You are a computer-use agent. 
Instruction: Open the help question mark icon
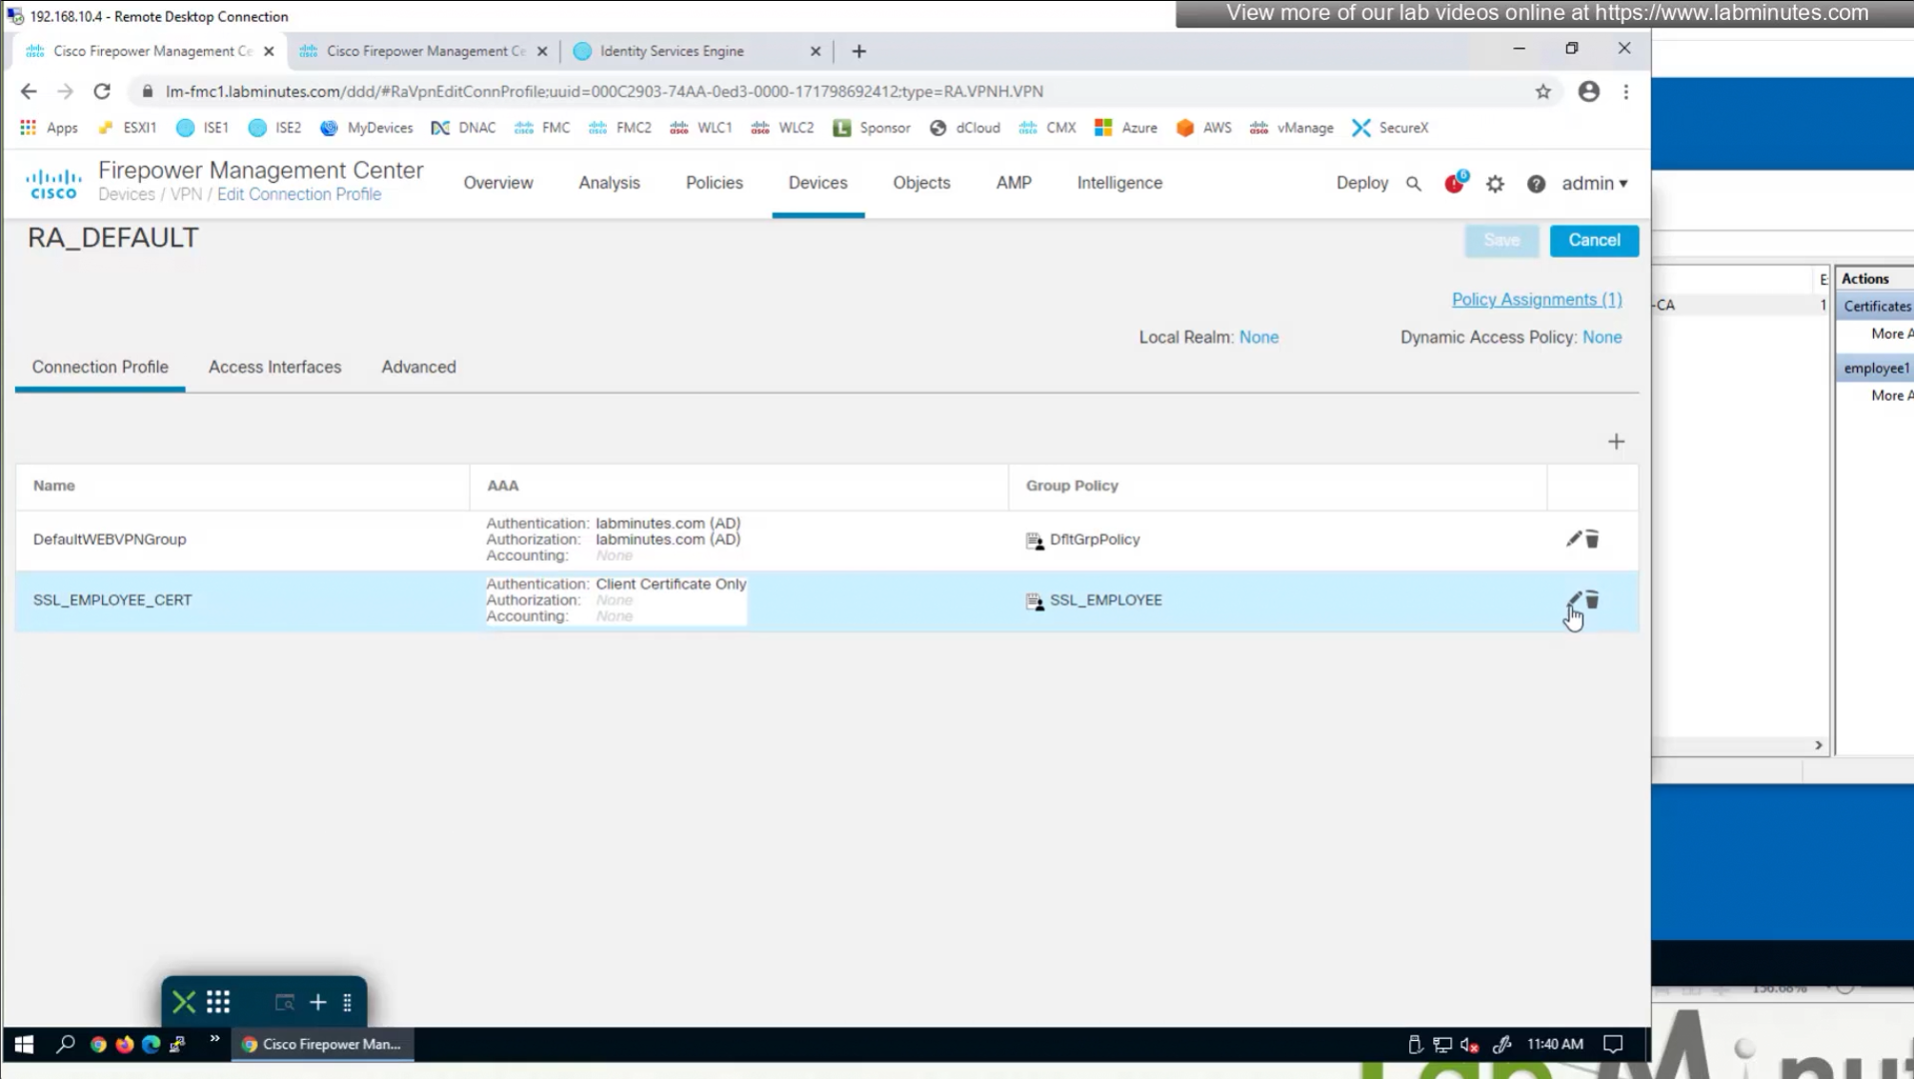point(1536,184)
